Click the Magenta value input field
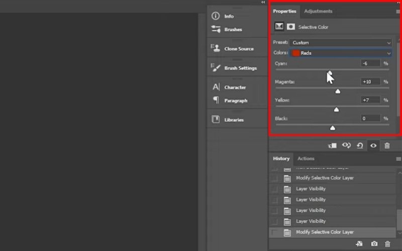 coord(370,81)
